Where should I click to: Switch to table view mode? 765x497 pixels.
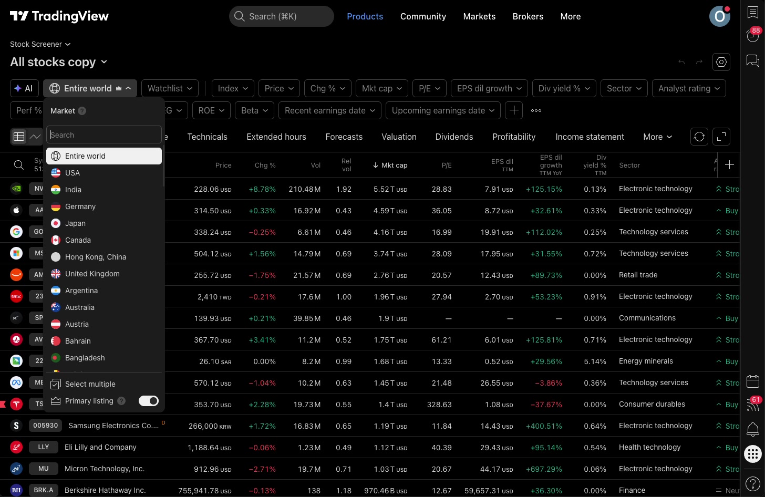point(19,137)
